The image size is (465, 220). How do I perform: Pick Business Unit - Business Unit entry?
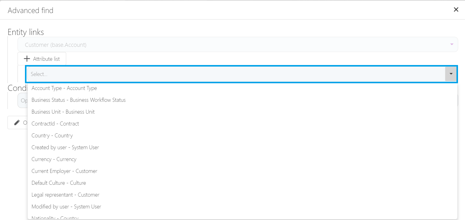point(63,112)
